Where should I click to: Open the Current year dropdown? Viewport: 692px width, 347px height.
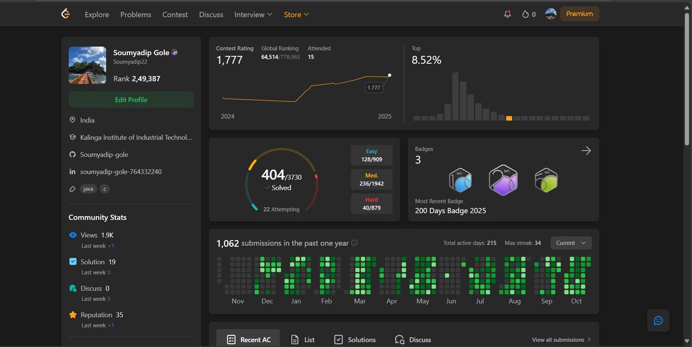(571, 243)
